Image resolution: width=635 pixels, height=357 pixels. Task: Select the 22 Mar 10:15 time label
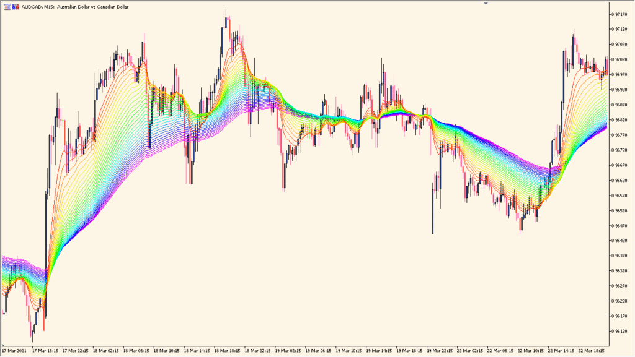click(x=531, y=351)
